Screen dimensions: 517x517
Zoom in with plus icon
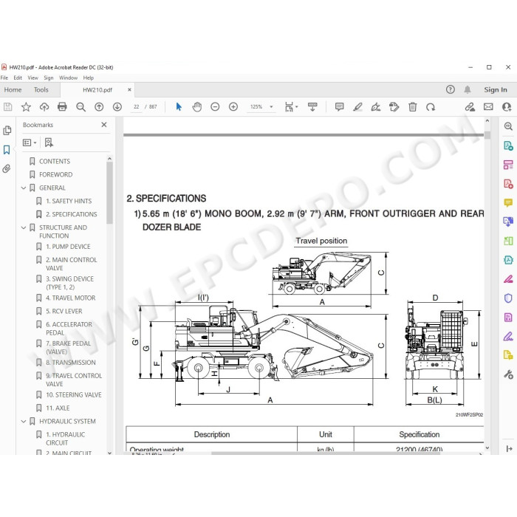[233, 107]
